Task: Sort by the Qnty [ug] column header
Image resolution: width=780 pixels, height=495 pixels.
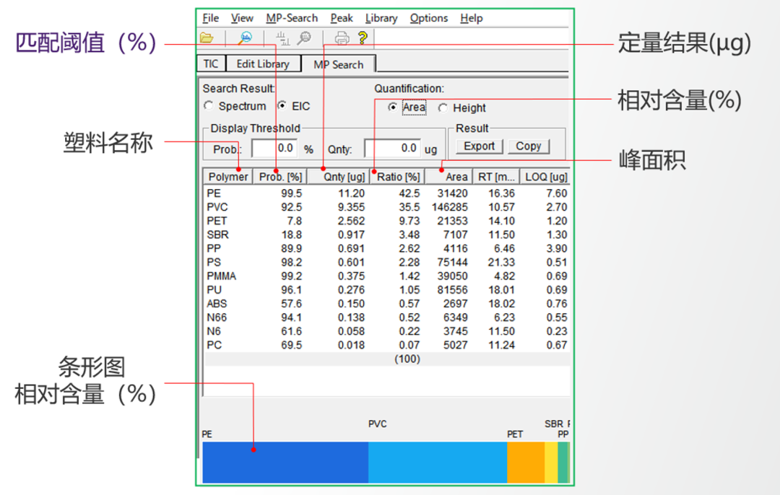Action: tap(338, 177)
